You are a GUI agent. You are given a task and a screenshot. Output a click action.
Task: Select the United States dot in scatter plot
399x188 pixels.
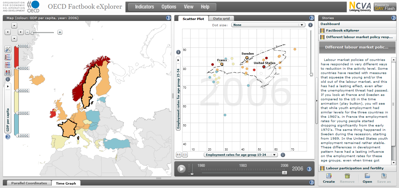point(264,67)
